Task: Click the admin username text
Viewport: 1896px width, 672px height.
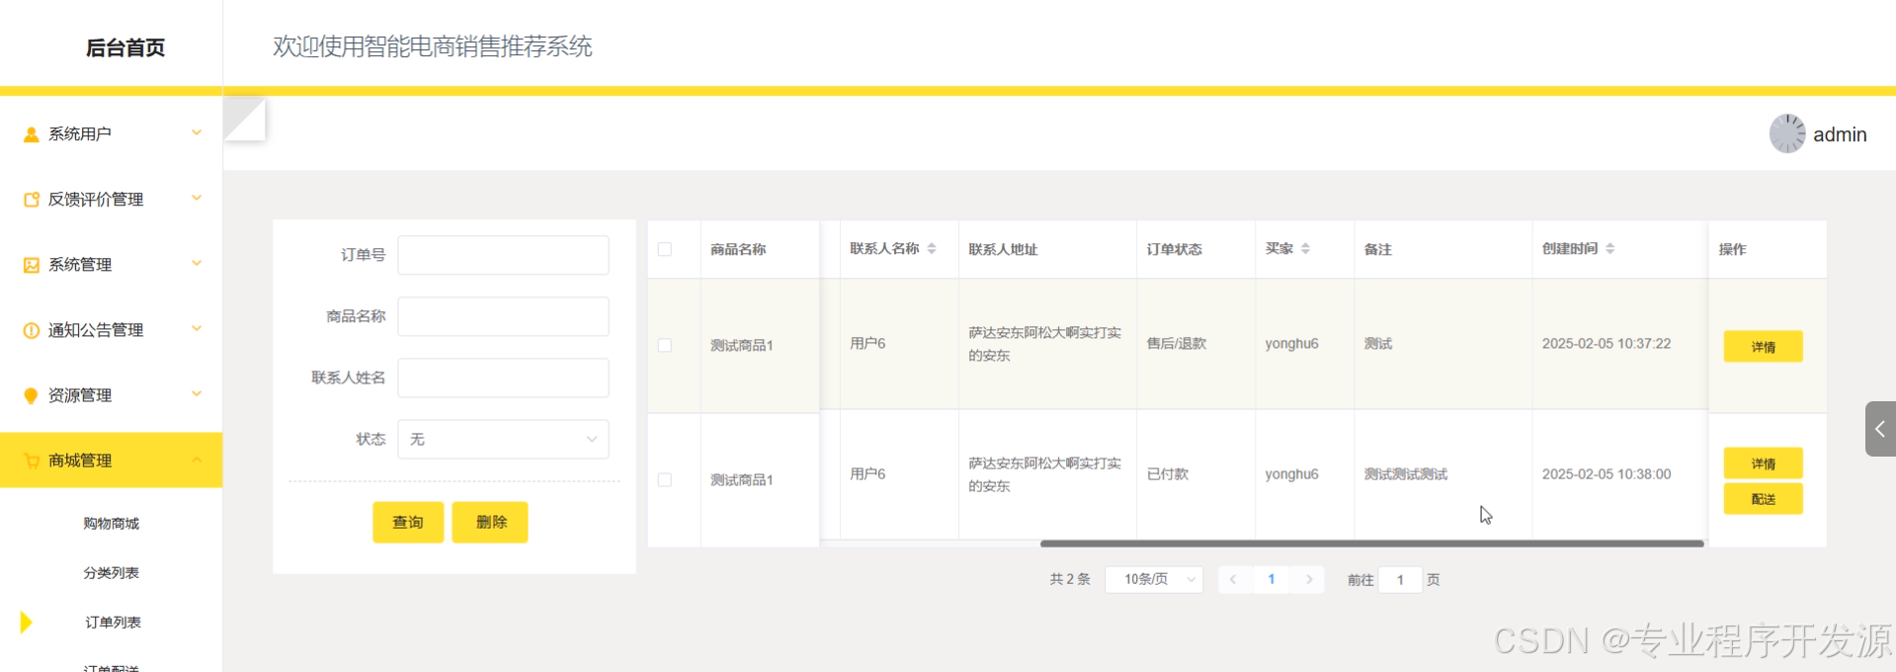Action: (x=1840, y=134)
